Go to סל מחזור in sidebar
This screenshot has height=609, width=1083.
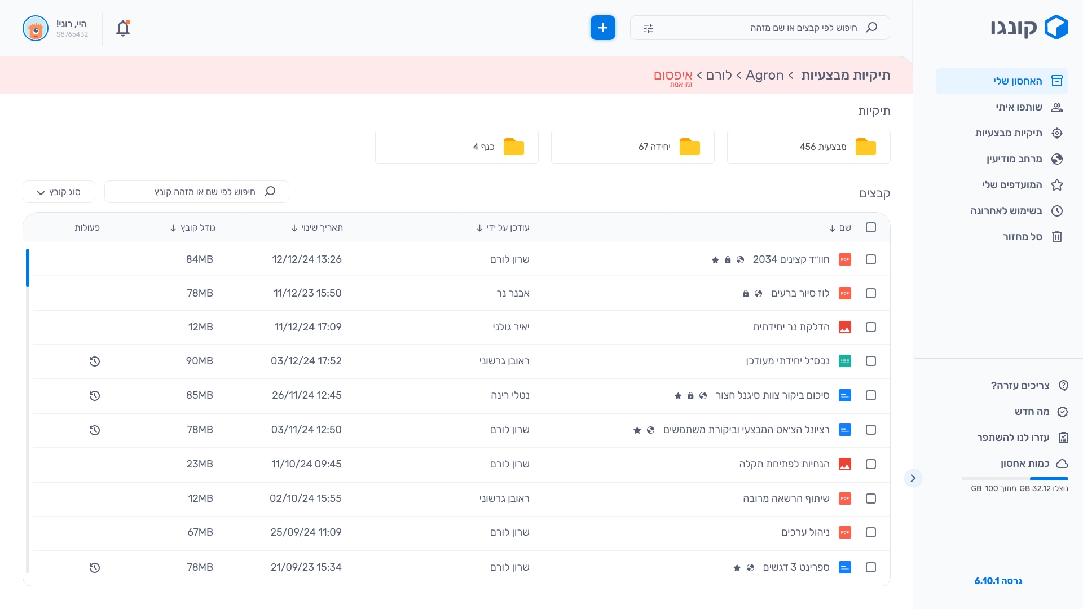(1022, 237)
